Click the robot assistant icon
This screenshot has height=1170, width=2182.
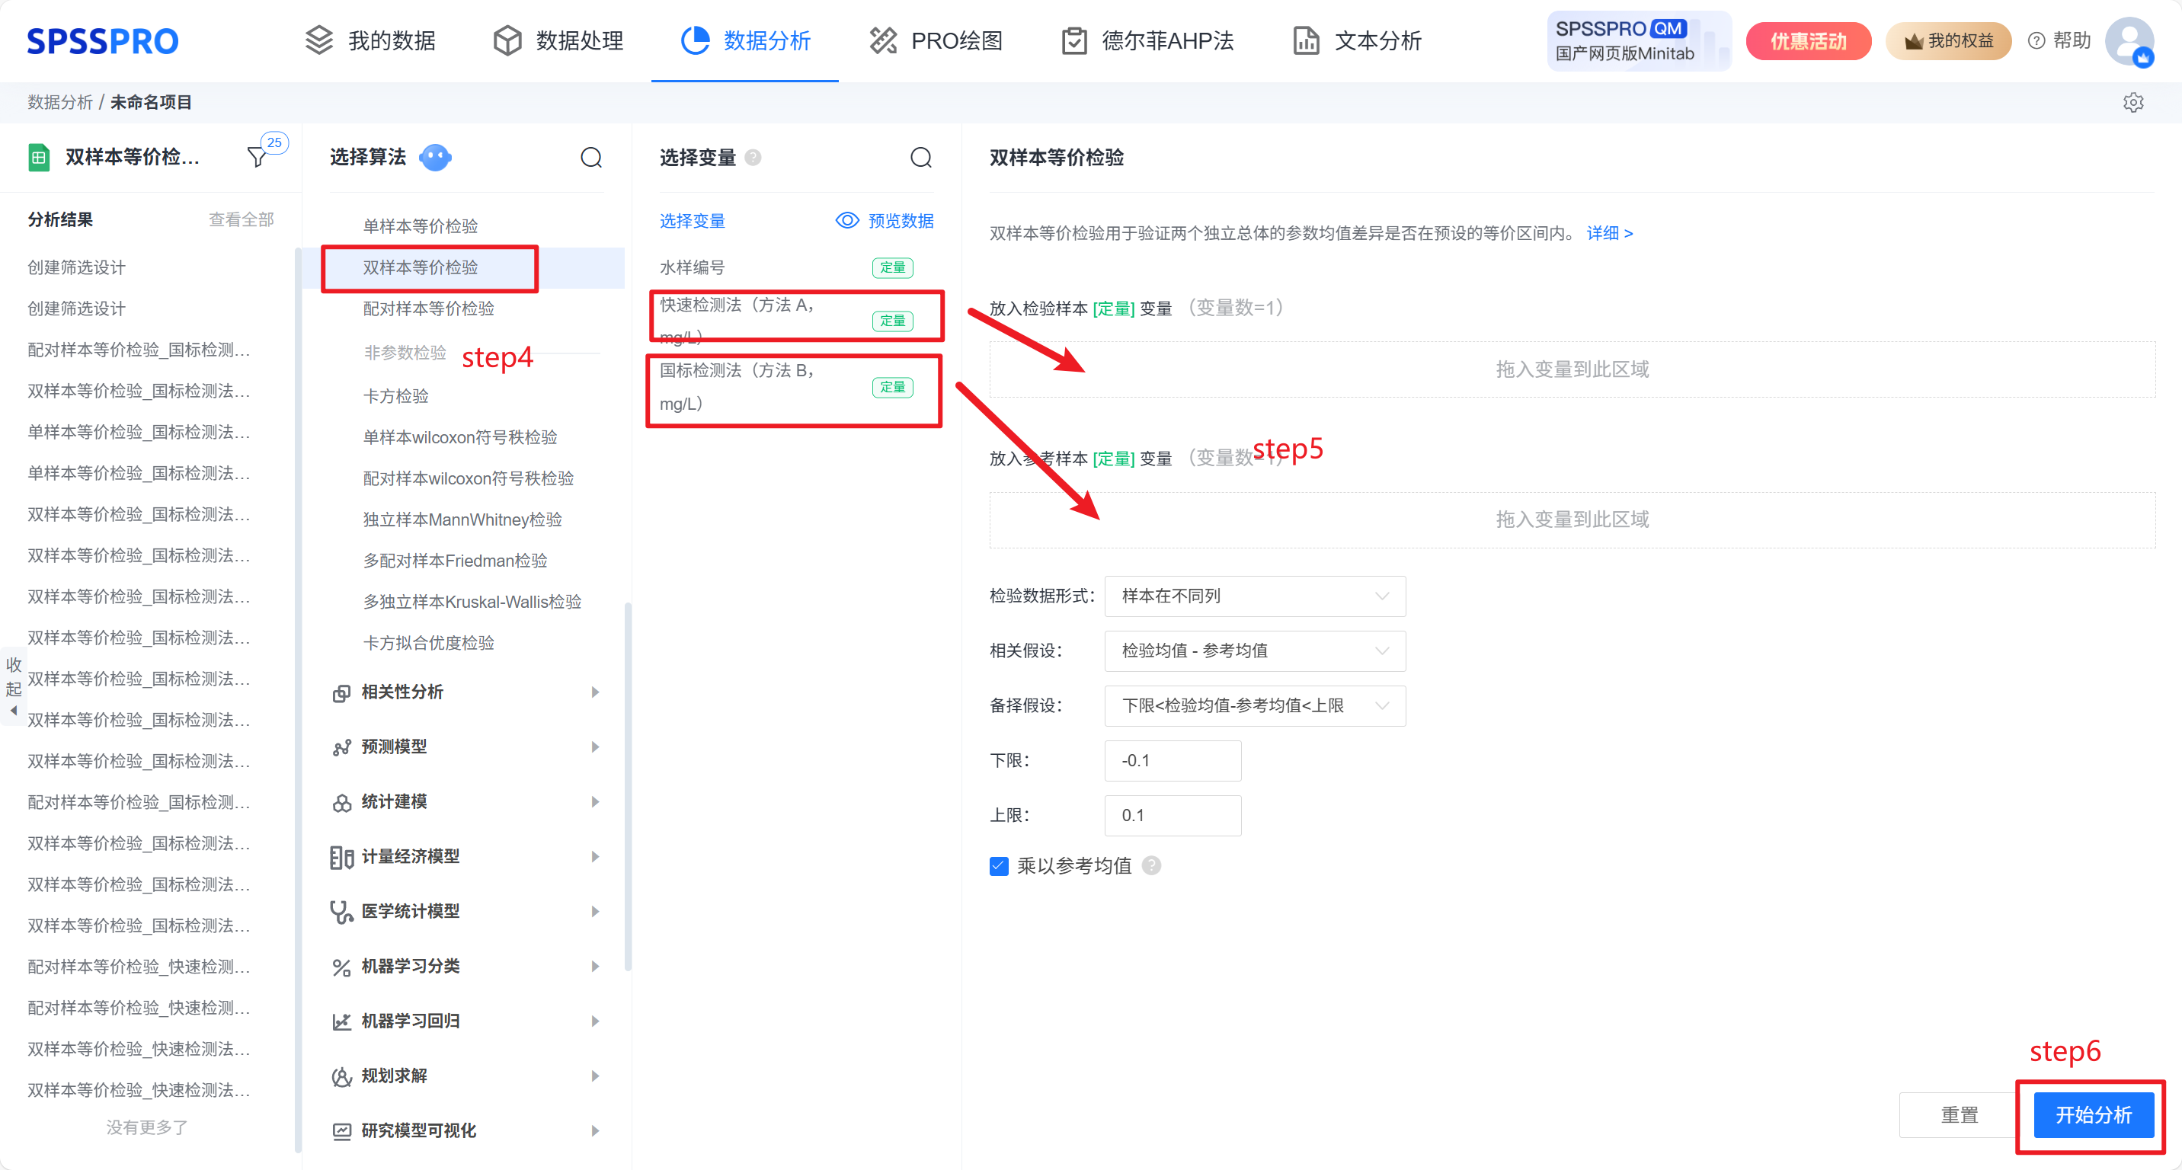434,158
